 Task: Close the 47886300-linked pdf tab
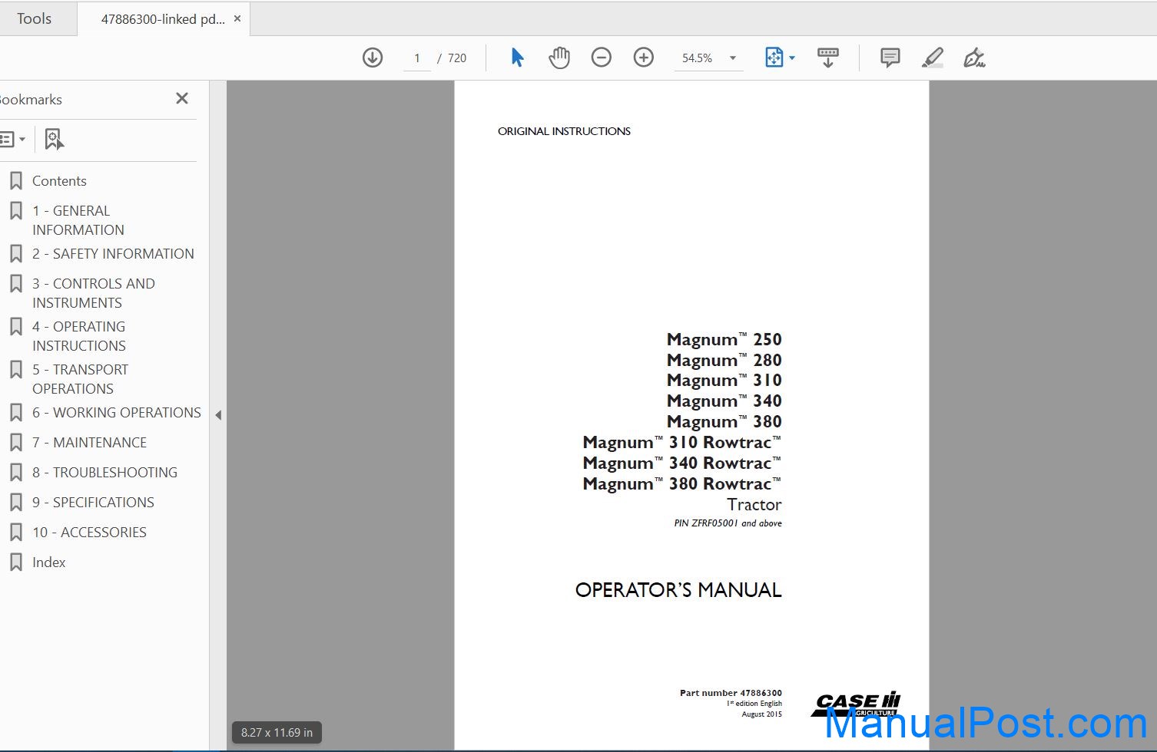237,18
